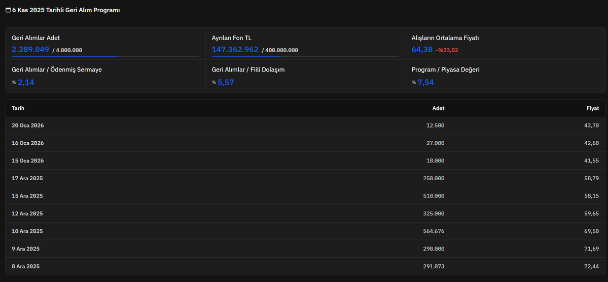Viewport: 608px width, 282px height.
Task: Click the 41,55 price cell
Action: click(591, 161)
